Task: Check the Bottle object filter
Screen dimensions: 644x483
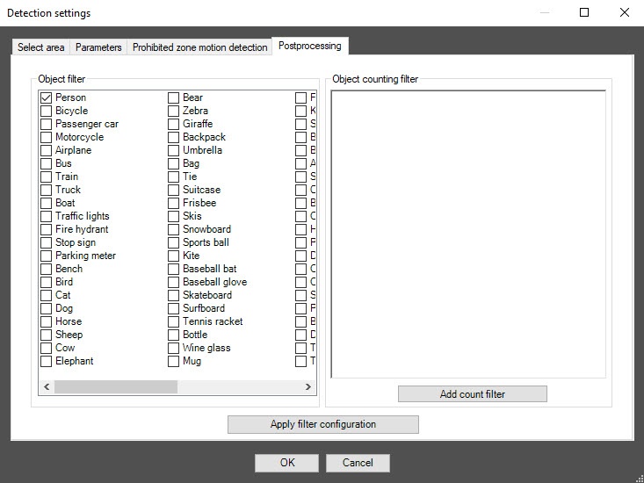Action: 173,335
